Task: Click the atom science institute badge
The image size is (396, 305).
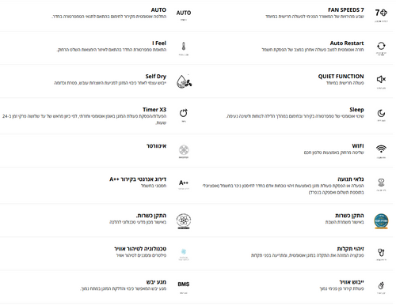Action: pos(184,220)
